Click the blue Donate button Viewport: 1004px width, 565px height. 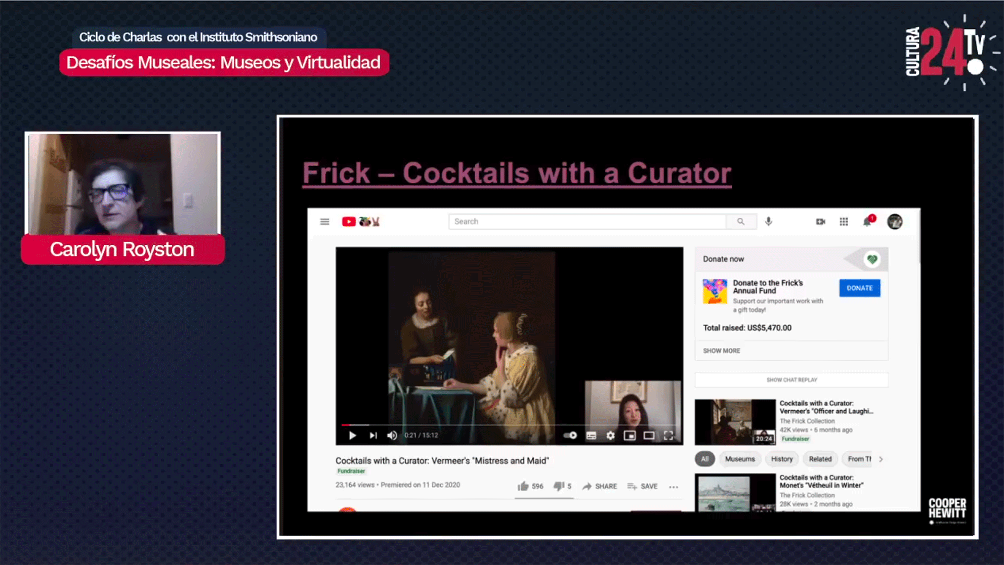point(859,288)
